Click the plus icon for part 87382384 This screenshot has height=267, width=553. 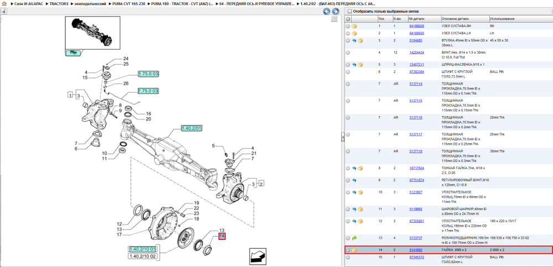coord(348,72)
